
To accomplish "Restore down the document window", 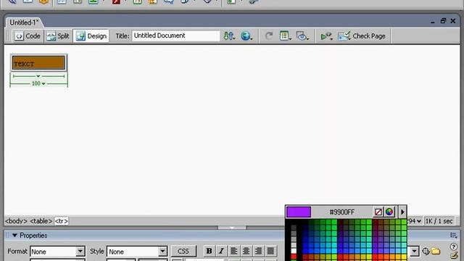I will (x=443, y=21).
